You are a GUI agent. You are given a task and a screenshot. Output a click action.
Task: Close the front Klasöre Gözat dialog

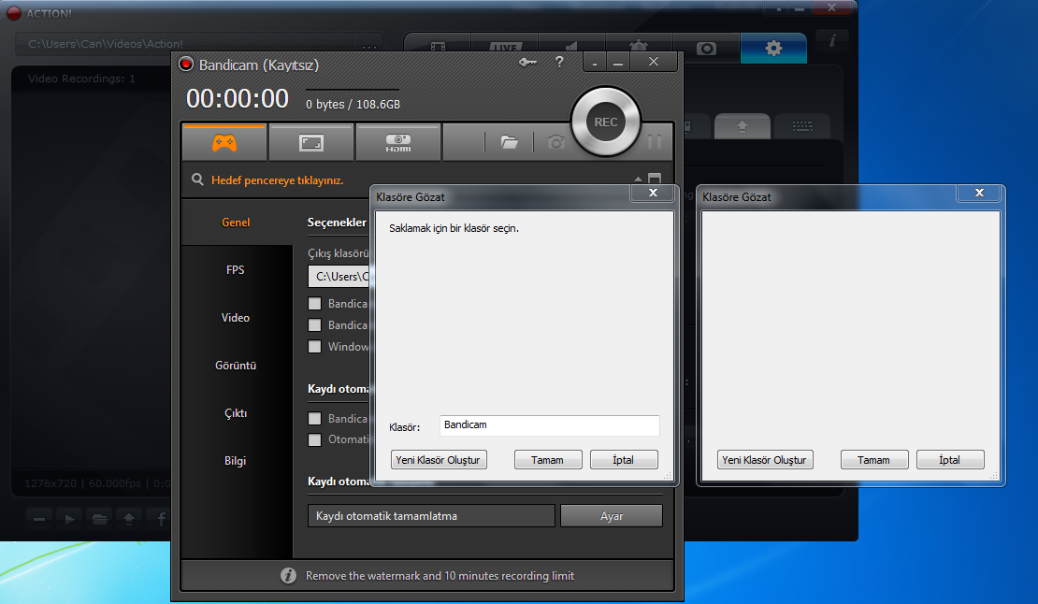point(653,193)
